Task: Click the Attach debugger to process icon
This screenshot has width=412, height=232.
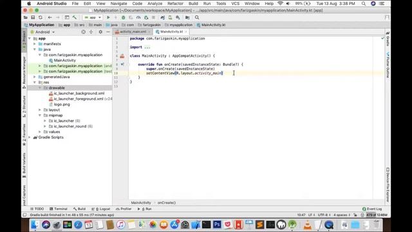Action: point(146,17)
